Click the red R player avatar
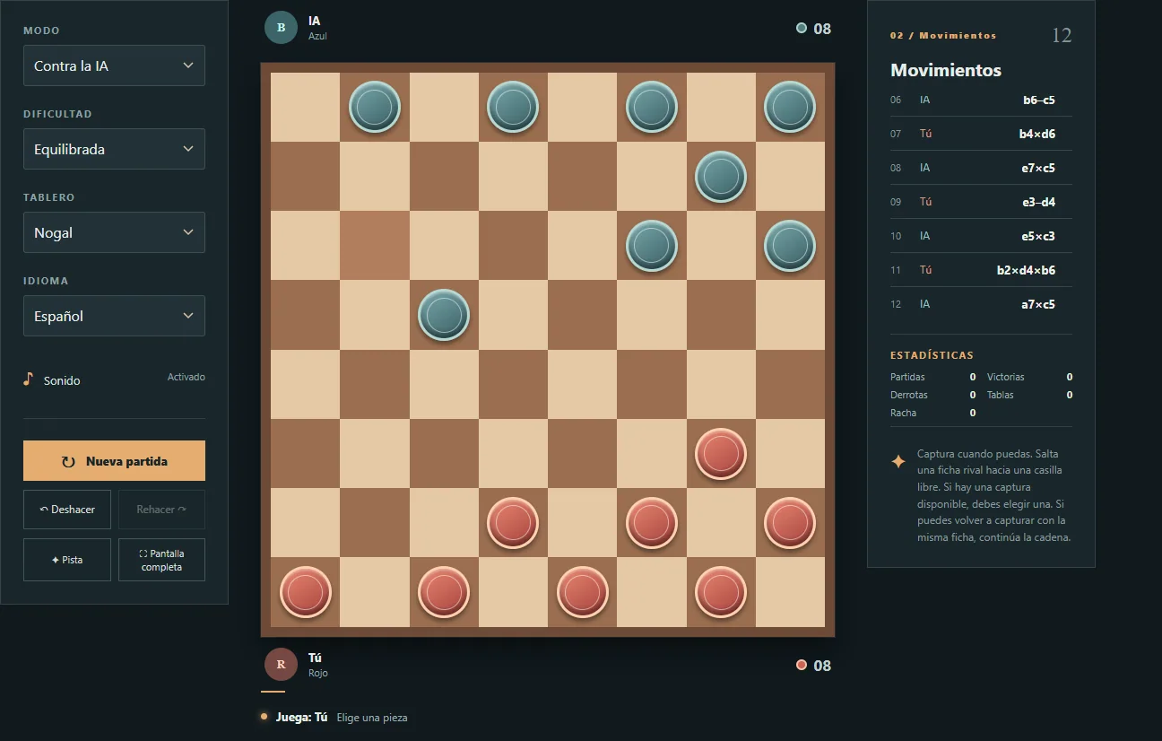This screenshot has height=741, width=1162. [x=281, y=665]
